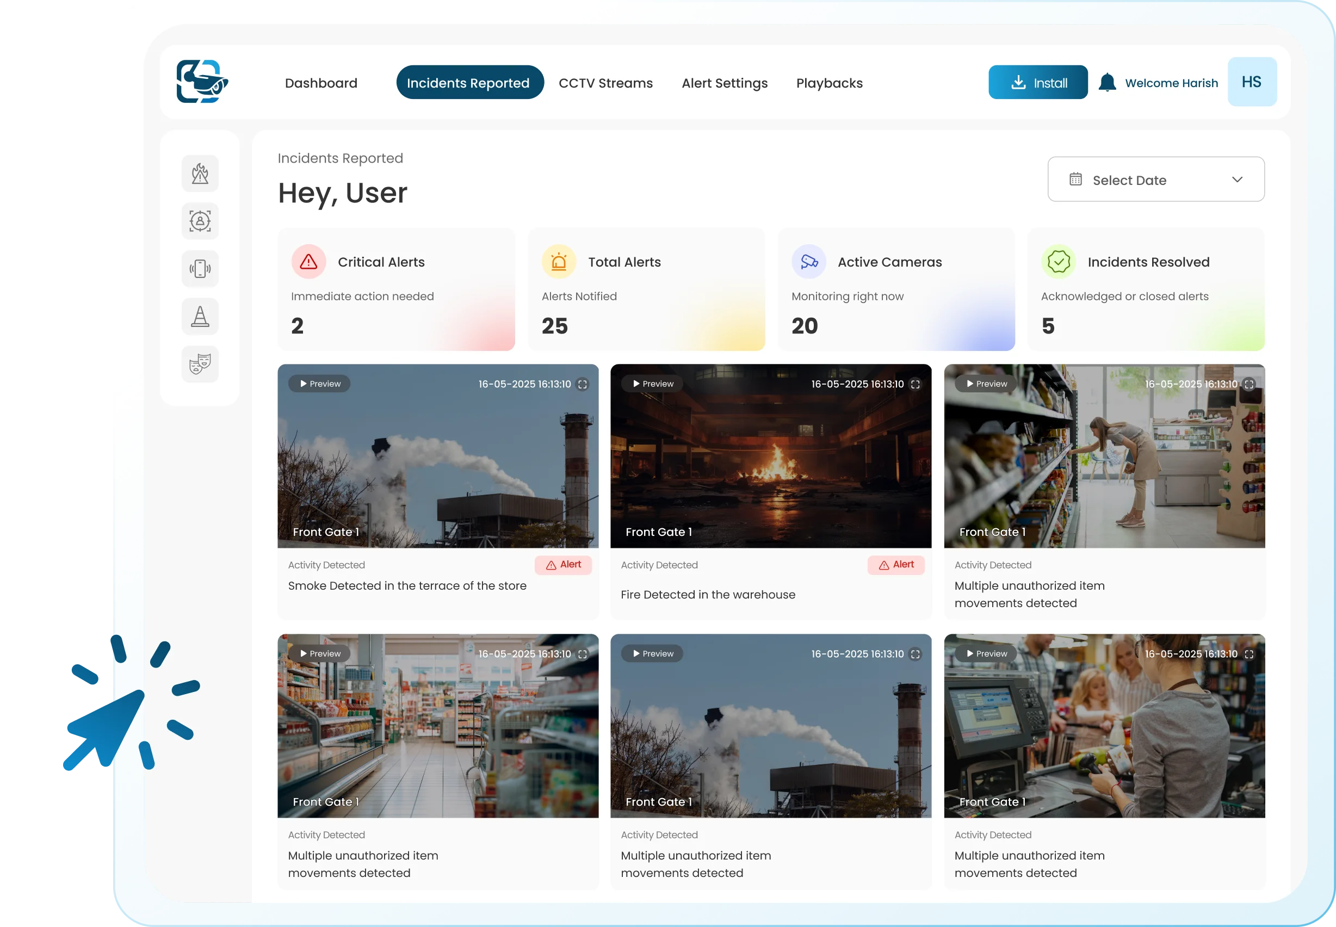Open the CCTV Streams tab
Image resolution: width=1336 pixels, height=927 pixels.
coord(605,83)
